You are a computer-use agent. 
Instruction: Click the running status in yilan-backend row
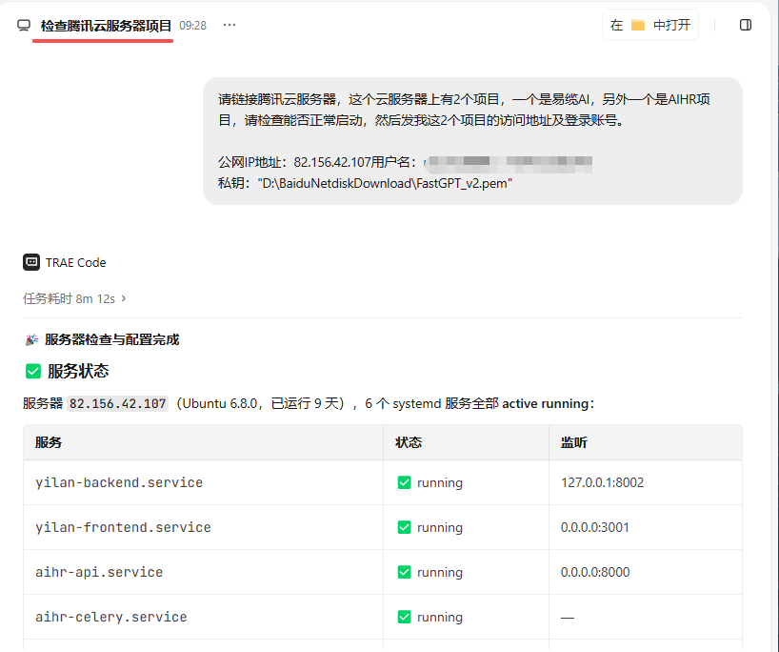(x=440, y=483)
